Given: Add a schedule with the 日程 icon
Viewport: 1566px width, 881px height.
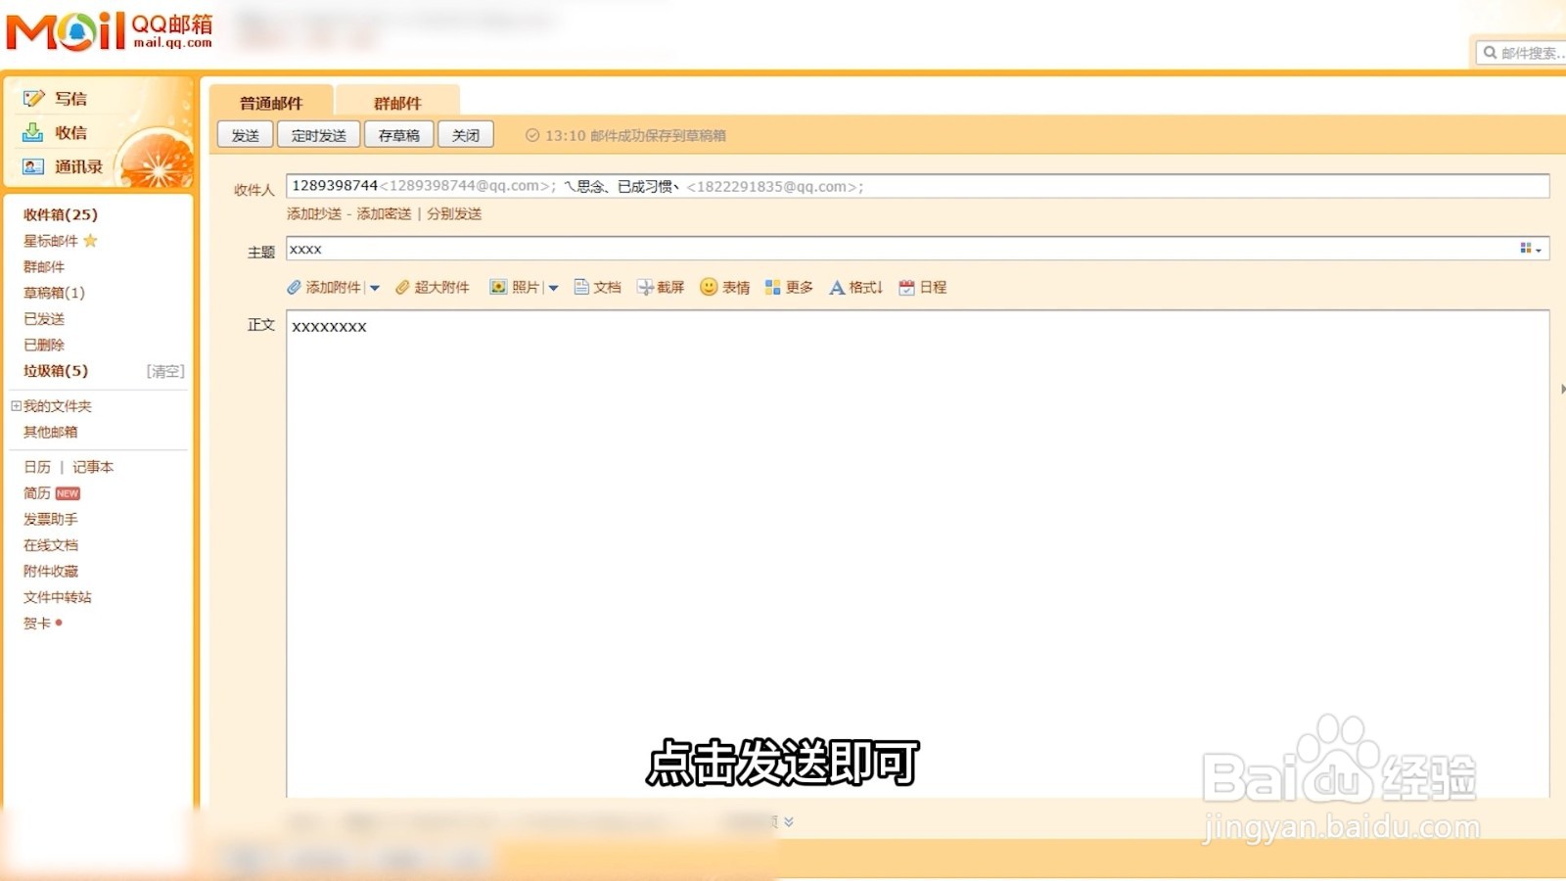Looking at the screenshot, I should click(x=905, y=287).
